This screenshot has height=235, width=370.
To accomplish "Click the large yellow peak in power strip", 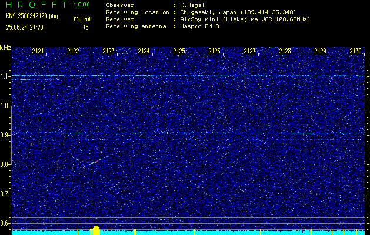I will pos(96,230).
